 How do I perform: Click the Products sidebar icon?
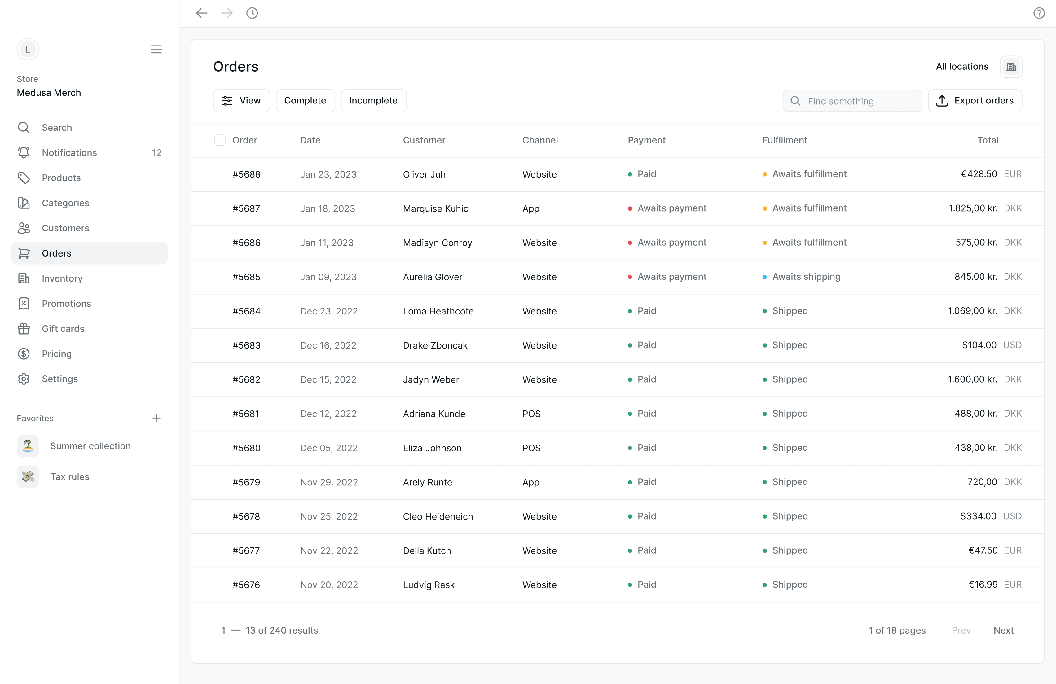(24, 178)
